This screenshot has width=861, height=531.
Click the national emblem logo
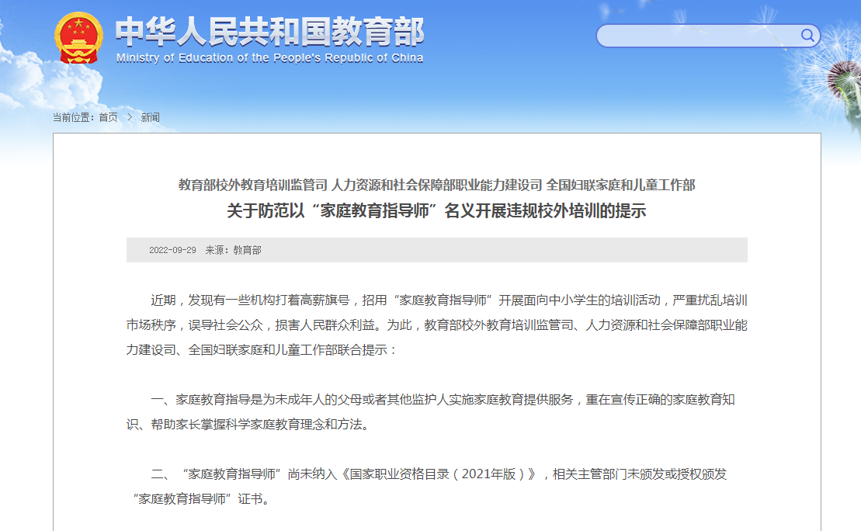78,38
